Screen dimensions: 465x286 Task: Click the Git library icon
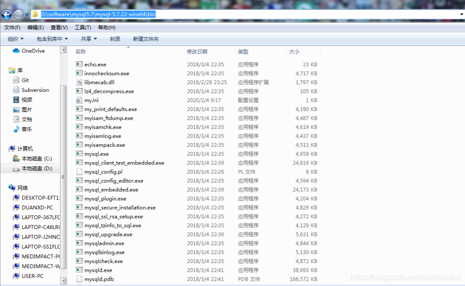point(16,80)
